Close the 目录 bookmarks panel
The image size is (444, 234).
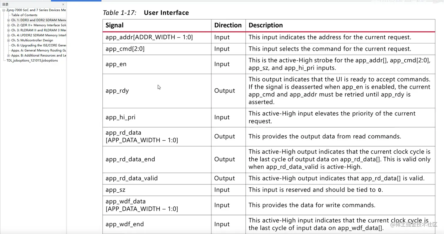[x=63, y=4]
